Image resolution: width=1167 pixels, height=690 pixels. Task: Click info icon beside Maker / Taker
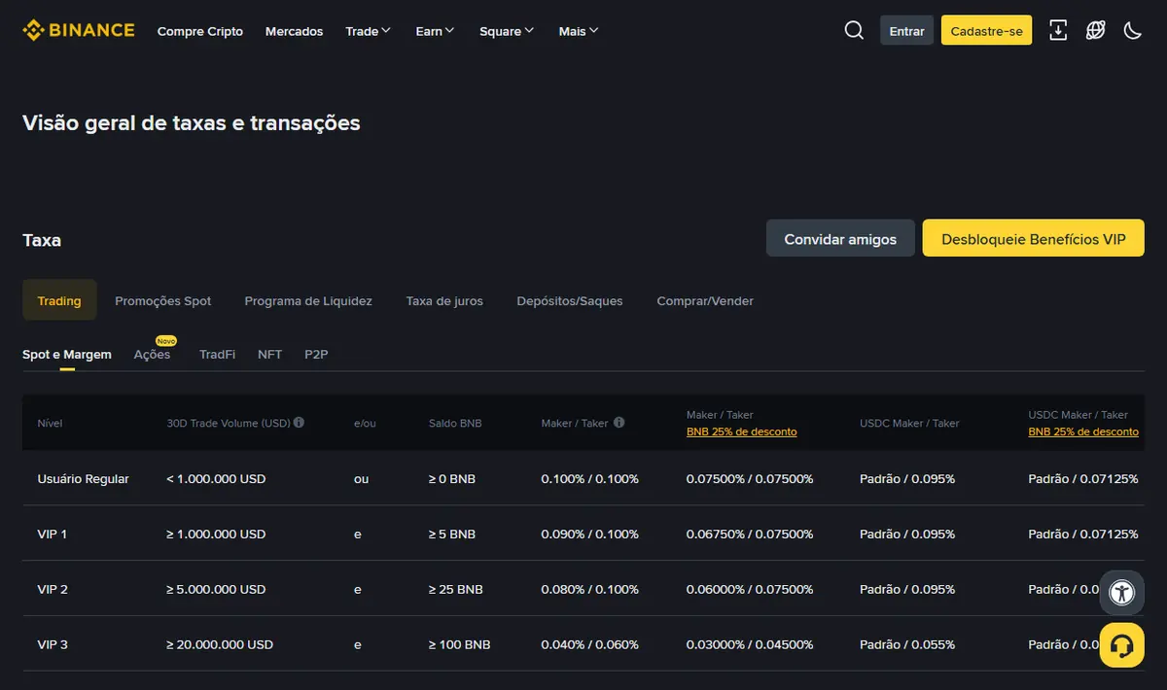pos(619,423)
